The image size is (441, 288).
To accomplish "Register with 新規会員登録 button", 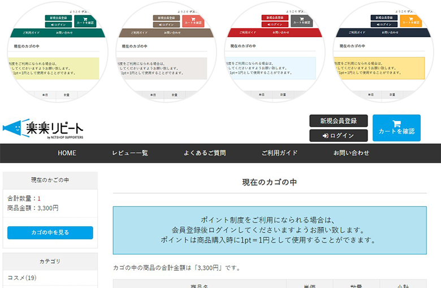I will (x=339, y=121).
